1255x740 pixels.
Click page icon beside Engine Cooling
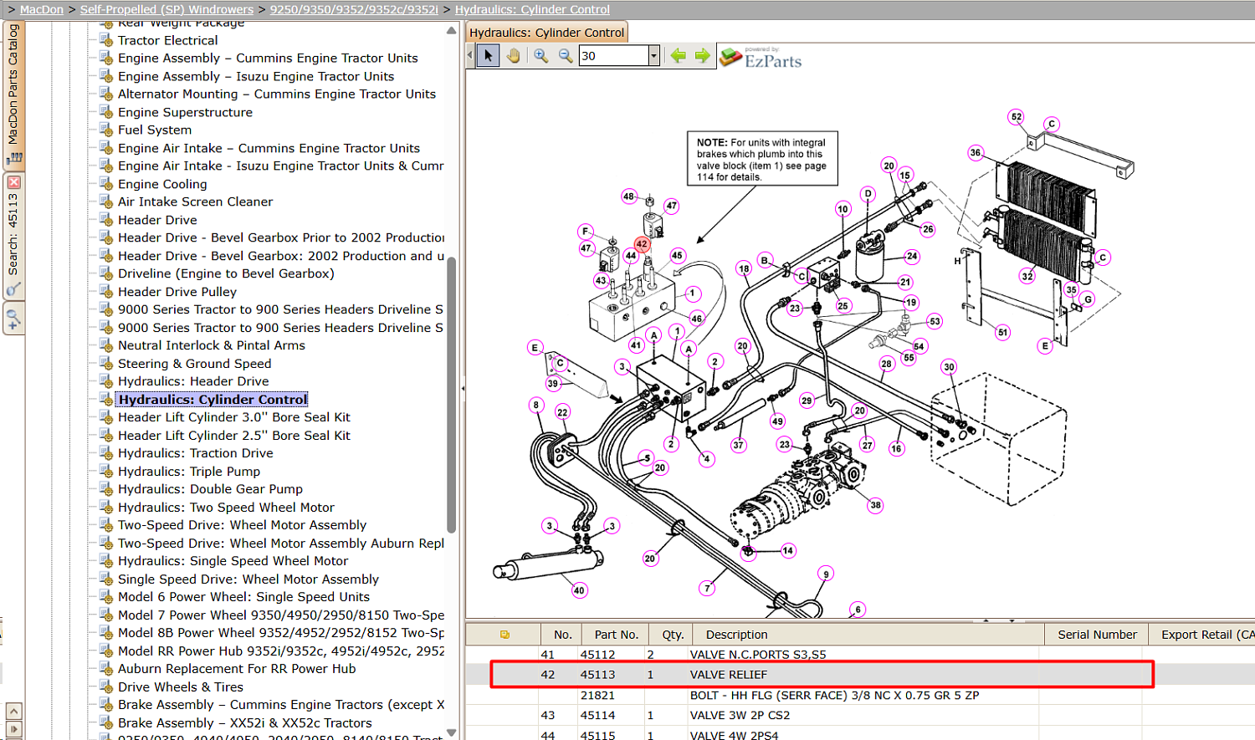coord(106,184)
